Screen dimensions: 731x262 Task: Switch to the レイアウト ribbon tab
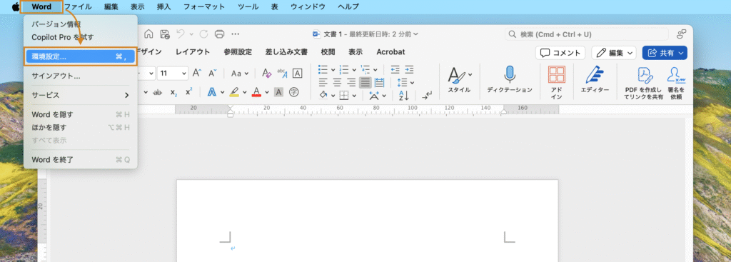pyautogui.click(x=193, y=51)
